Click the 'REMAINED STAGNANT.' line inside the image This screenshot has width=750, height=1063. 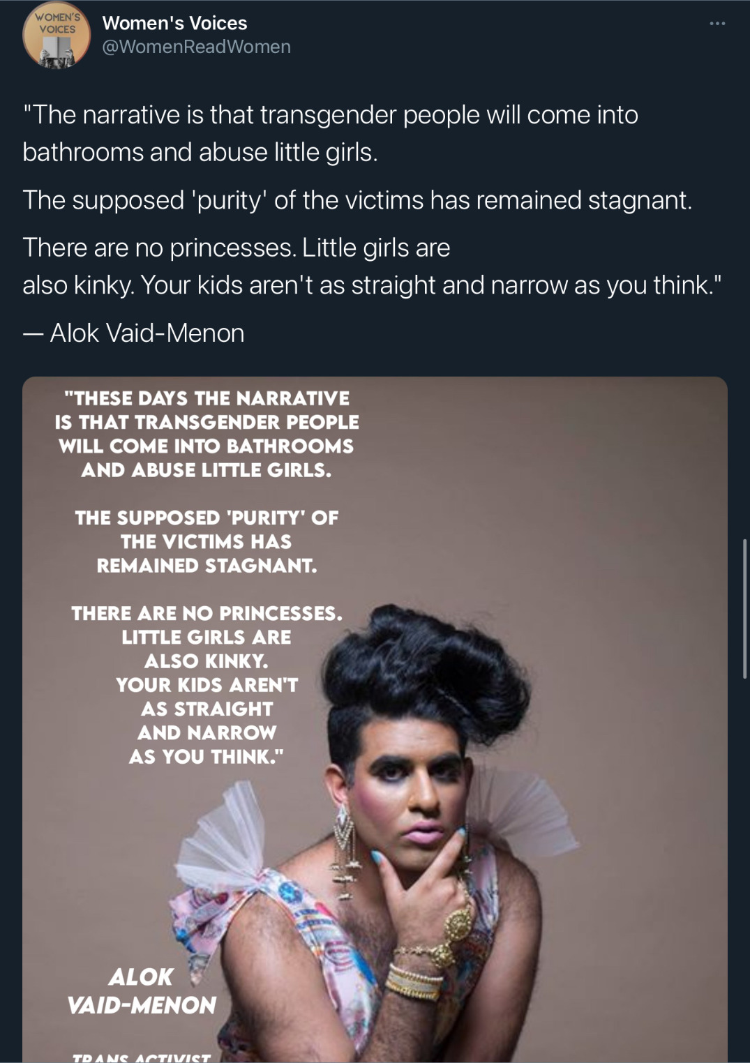click(207, 566)
